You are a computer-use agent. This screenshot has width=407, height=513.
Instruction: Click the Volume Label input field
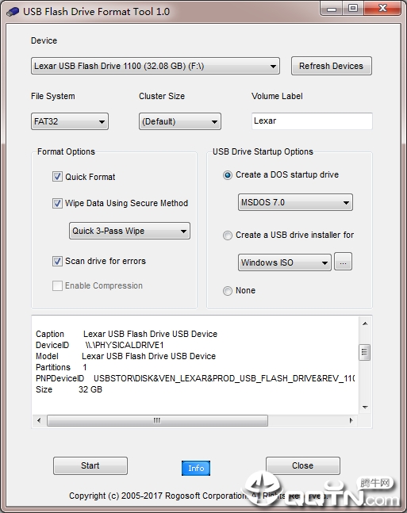tap(312, 121)
